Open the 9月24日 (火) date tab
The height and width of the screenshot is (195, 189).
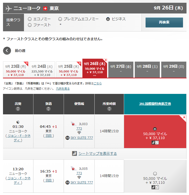click(42, 70)
